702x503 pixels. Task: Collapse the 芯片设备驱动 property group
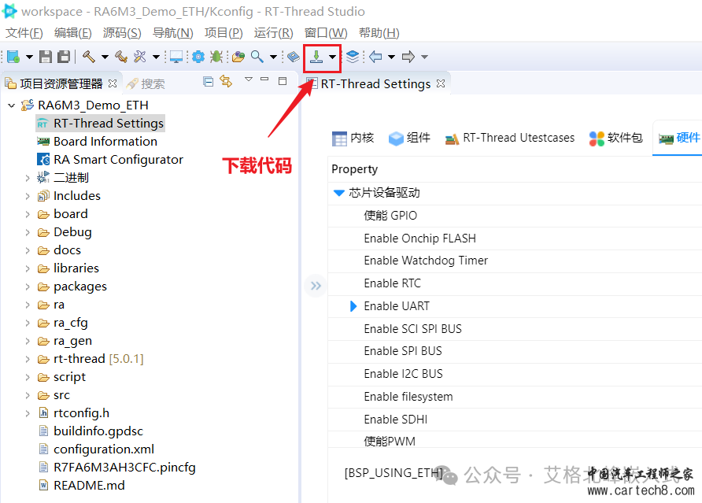pos(339,193)
